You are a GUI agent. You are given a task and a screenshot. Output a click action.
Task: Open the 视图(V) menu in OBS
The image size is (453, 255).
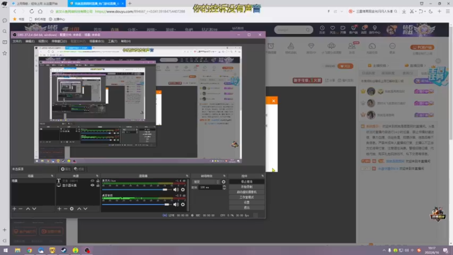43,41
